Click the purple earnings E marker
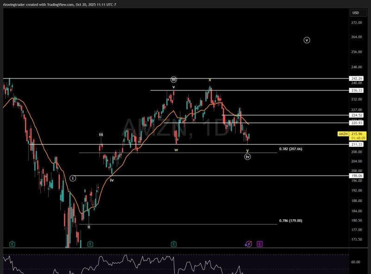 [260, 244]
